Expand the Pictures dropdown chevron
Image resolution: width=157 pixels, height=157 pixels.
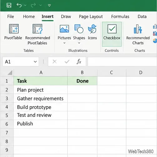point(64,43)
